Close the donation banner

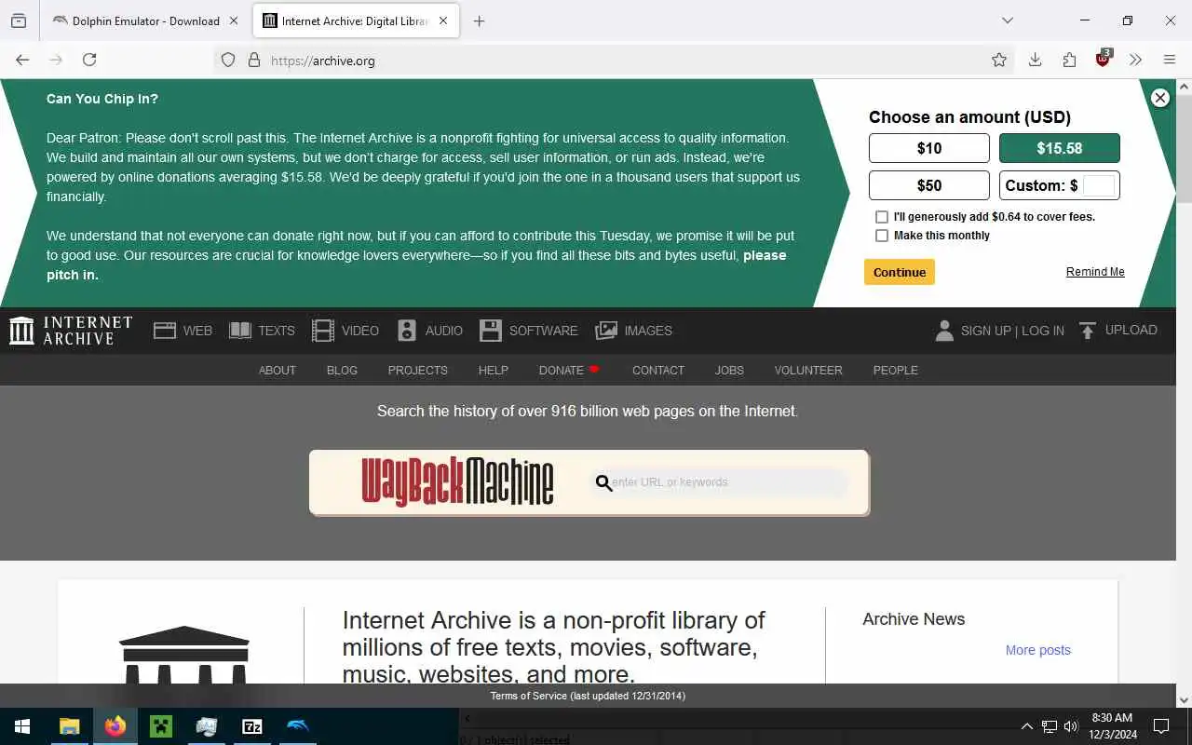click(1159, 98)
